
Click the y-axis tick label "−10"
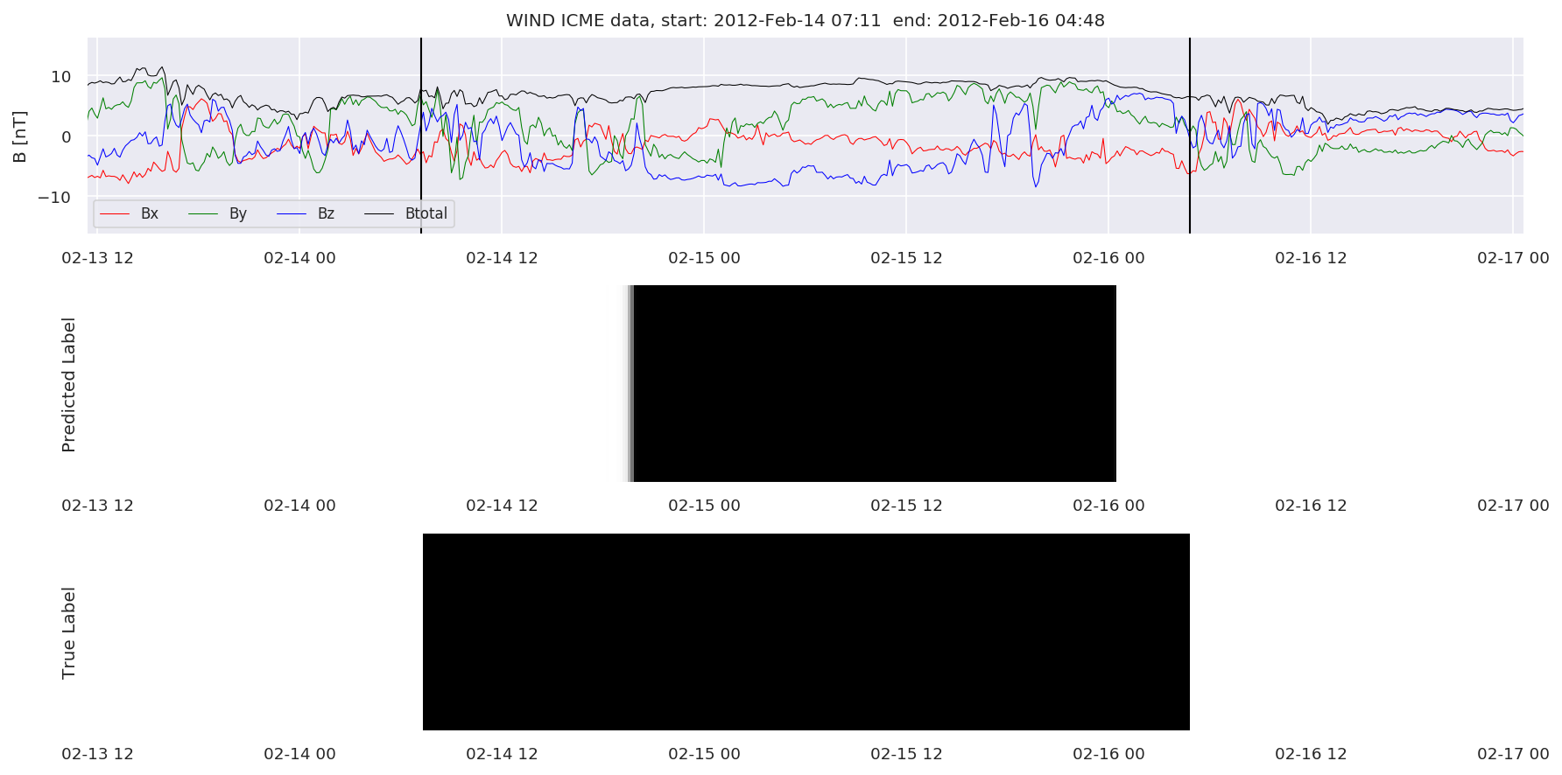click(54, 198)
